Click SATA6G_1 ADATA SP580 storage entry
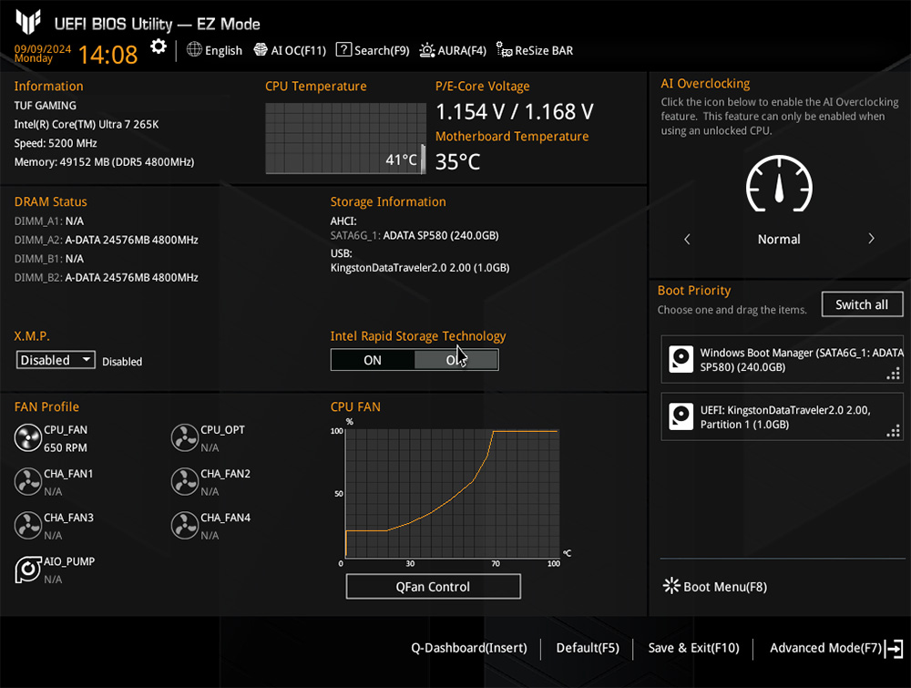911x688 pixels. [x=415, y=235]
